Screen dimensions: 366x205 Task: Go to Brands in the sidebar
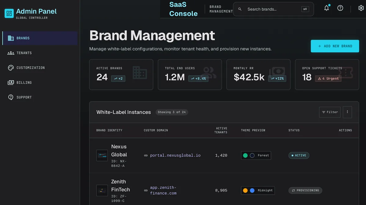coord(40,38)
